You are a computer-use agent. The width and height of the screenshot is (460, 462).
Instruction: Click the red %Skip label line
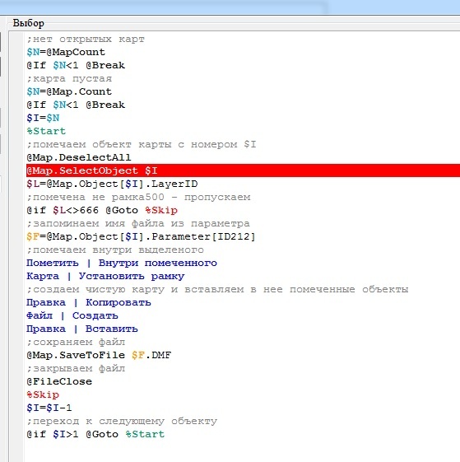[43, 394]
